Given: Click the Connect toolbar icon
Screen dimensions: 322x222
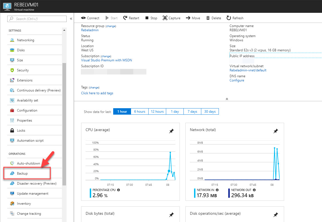Looking at the screenshot, I should pos(83,18).
